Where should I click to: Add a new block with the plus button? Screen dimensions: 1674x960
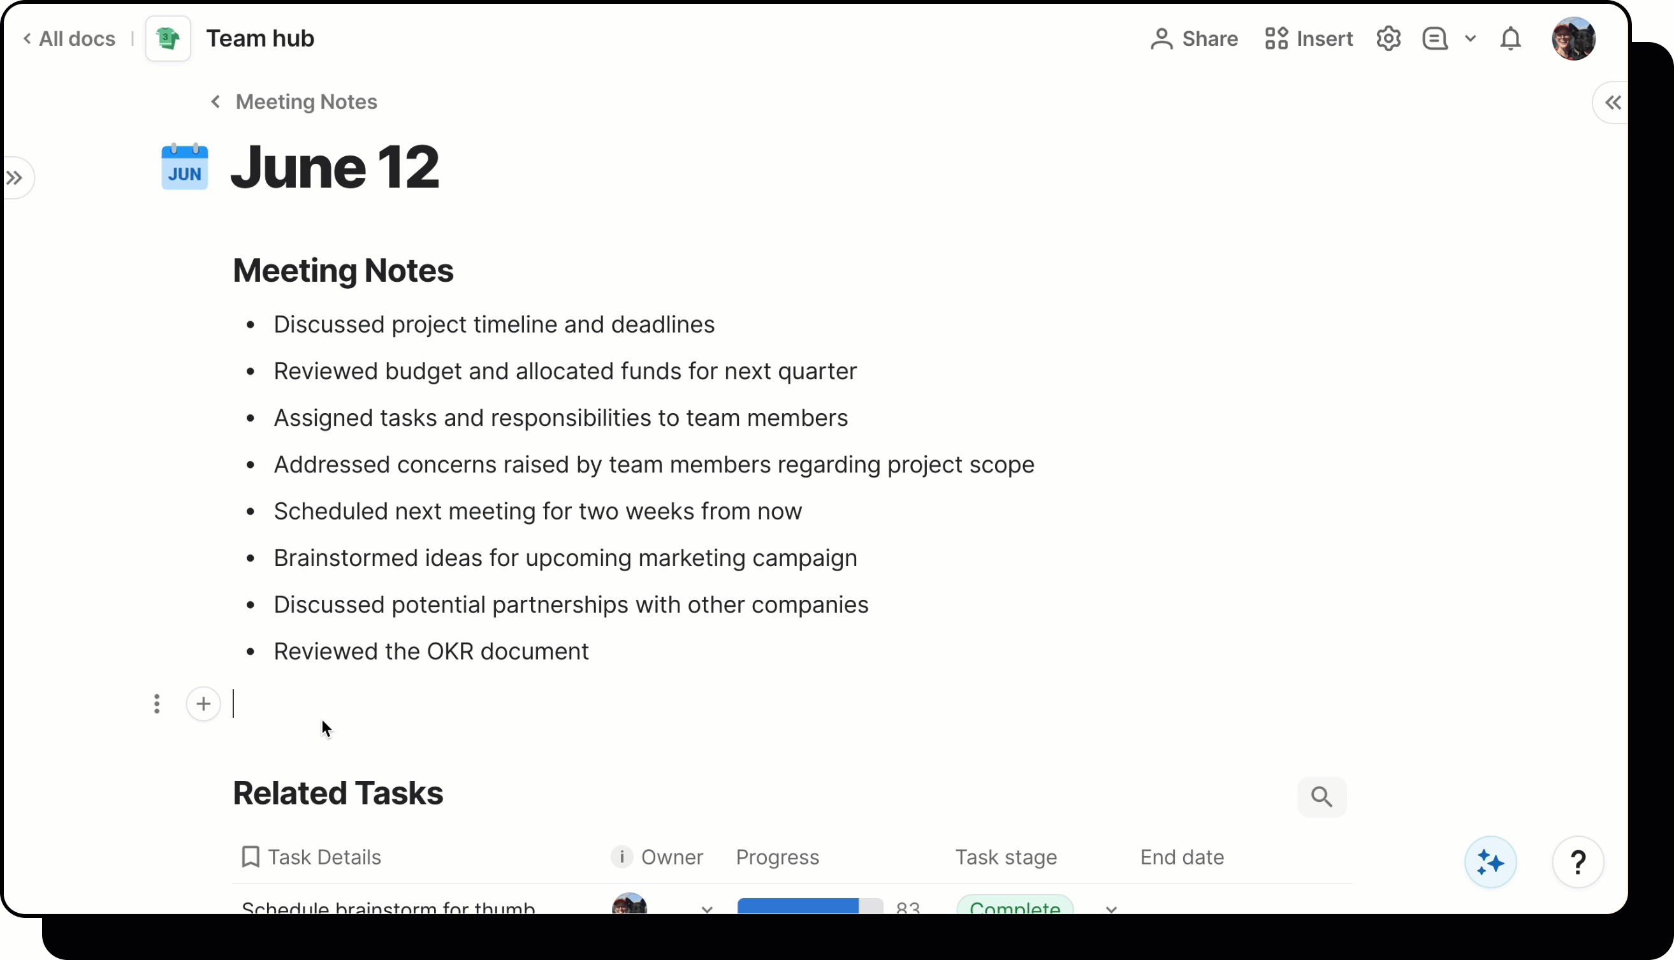(x=203, y=704)
